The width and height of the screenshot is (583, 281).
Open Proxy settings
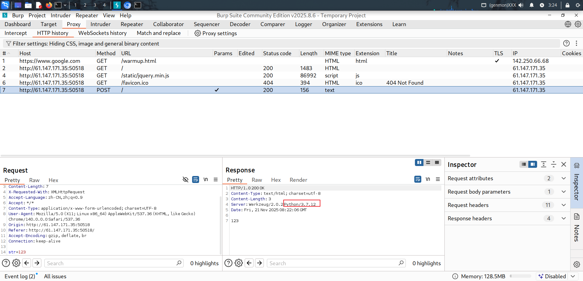point(216,33)
